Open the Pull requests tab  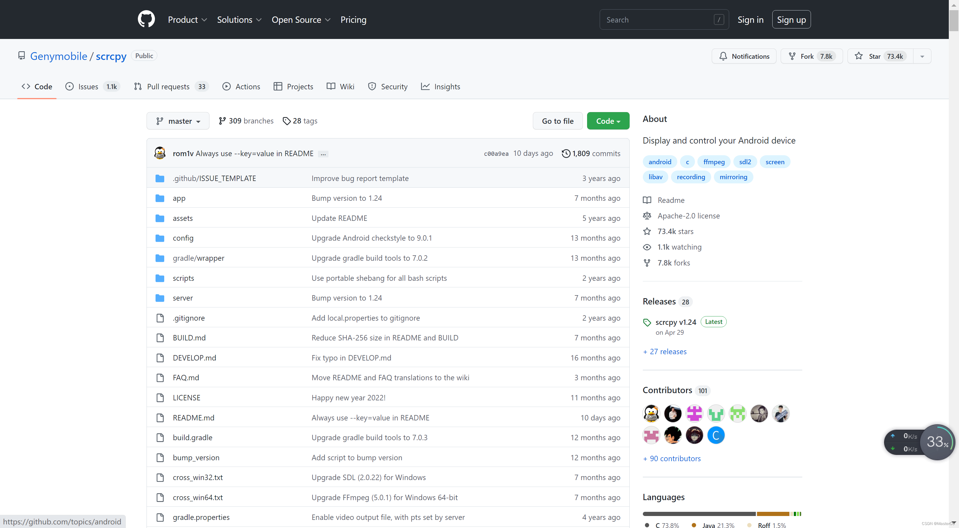tap(168, 87)
